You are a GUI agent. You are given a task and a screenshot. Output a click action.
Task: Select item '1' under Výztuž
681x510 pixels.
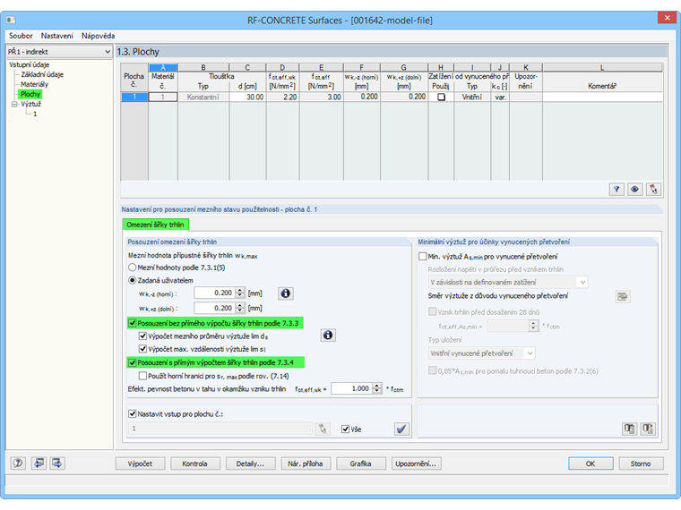tap(35, 114)
